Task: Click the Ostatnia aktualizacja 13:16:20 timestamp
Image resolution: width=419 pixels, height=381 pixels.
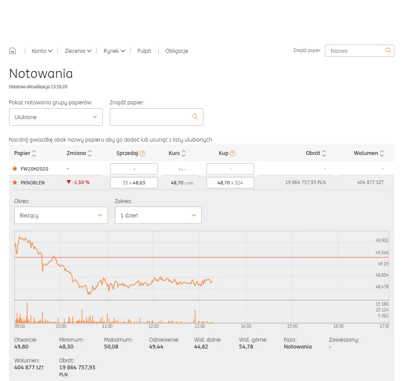Action: tap(38, 87)
